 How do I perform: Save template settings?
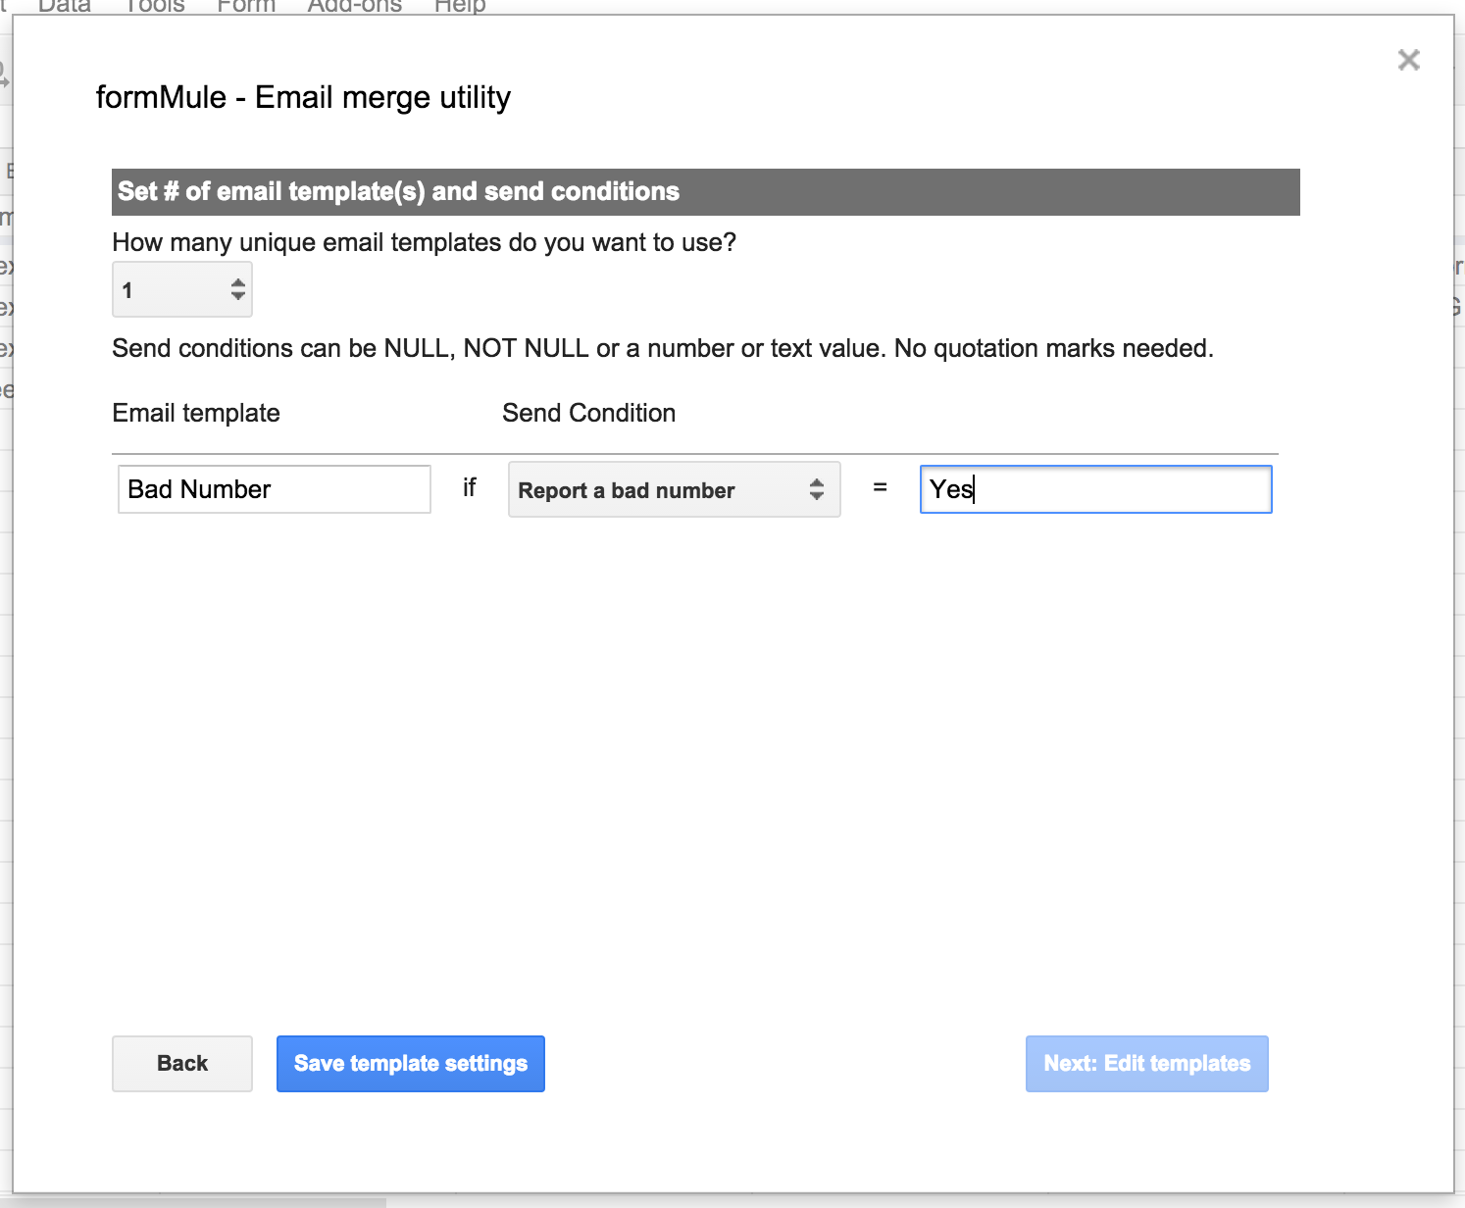tap(411, 1064)
